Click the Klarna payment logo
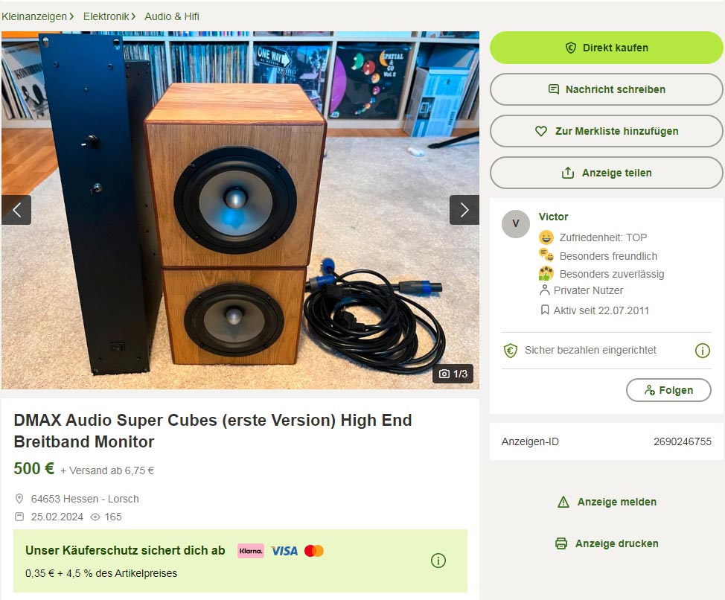Screen dimensions: 725x600 click(x=251, y=551)
